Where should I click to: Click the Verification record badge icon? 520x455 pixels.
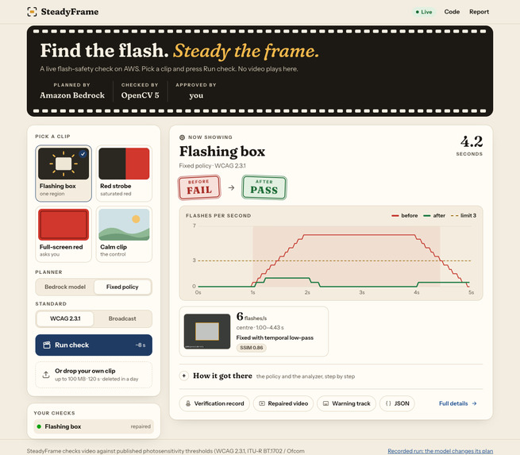click(188, 403)
